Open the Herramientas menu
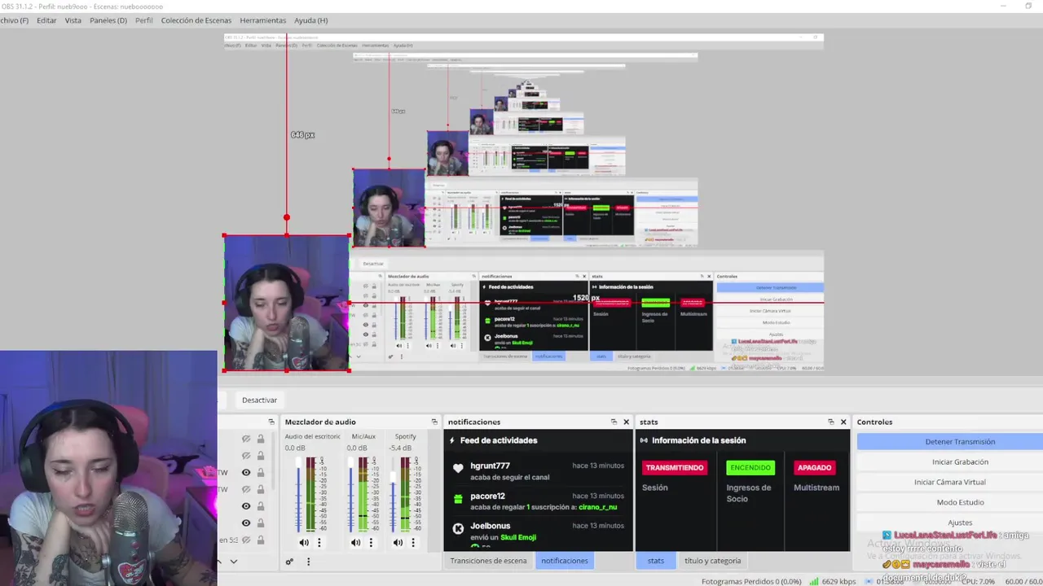The height and width of the screenshot is (586, 1043). pos(263,20)
